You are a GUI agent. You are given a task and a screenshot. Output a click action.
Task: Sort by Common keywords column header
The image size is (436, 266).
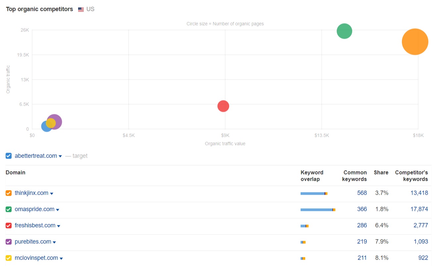point(355,176)
